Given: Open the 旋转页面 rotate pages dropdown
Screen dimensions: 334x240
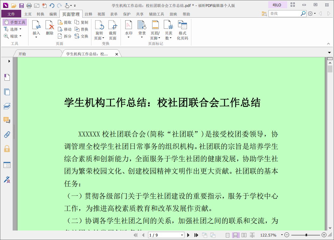Looking at the screenshot, I should click(99, 30).
